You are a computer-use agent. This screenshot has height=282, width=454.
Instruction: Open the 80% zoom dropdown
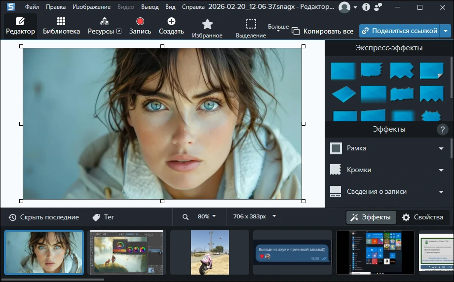pos(207,216)
